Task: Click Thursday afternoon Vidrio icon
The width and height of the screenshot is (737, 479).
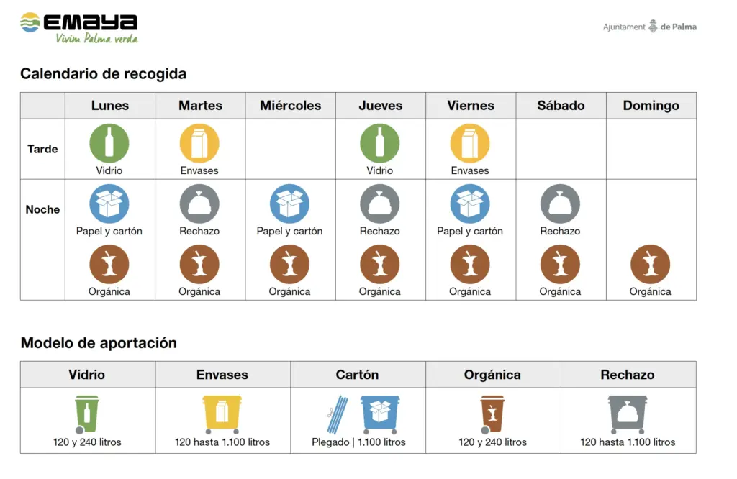Action: coord(380,143)
